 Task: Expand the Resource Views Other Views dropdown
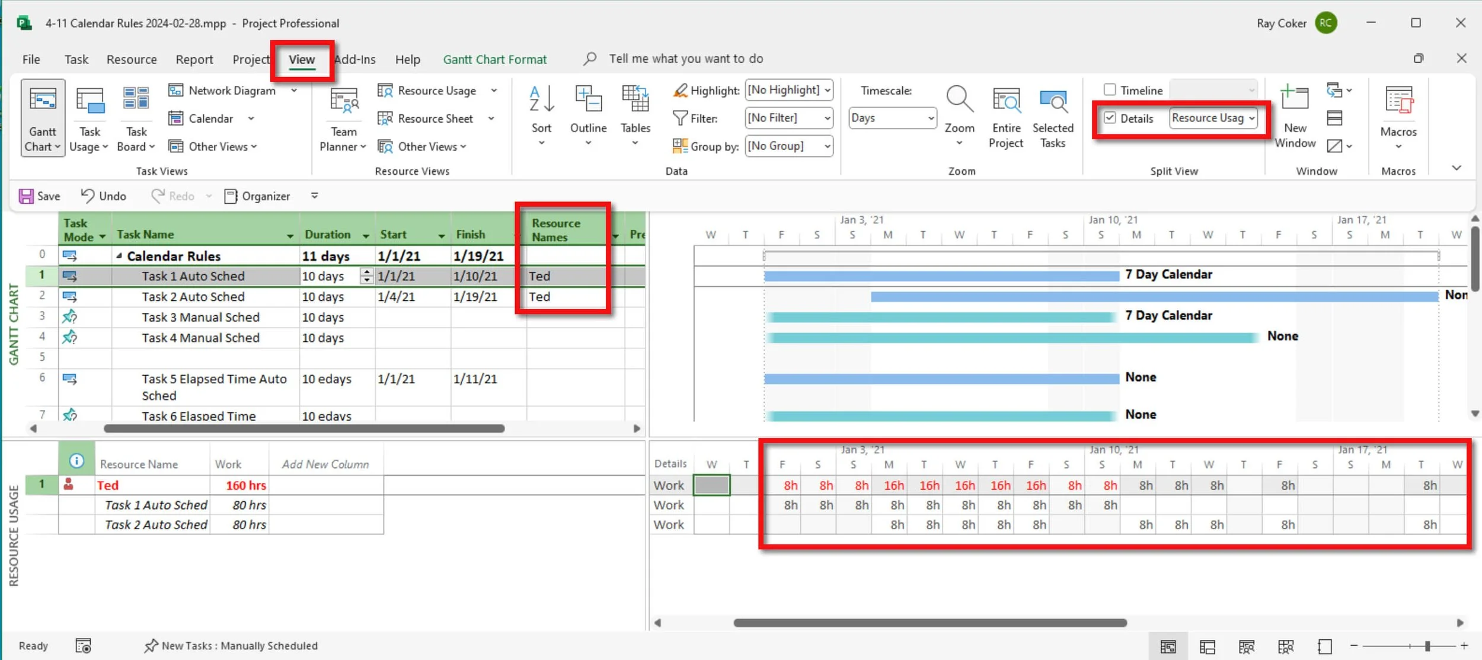click(x=422, y=146)
